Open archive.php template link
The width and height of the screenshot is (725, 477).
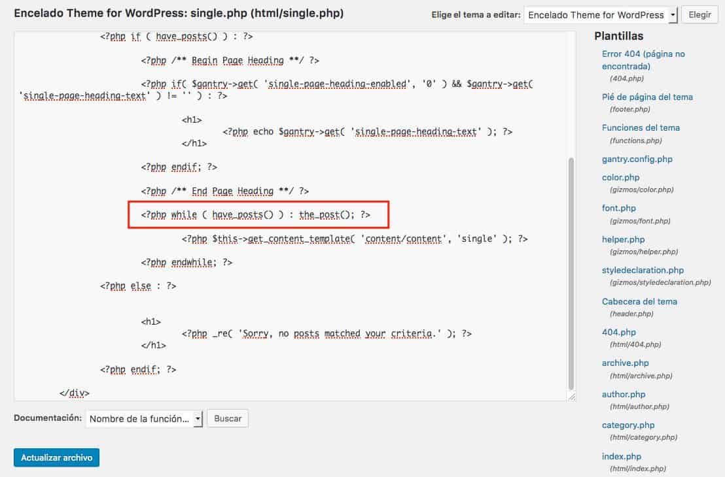coord(625,363)
